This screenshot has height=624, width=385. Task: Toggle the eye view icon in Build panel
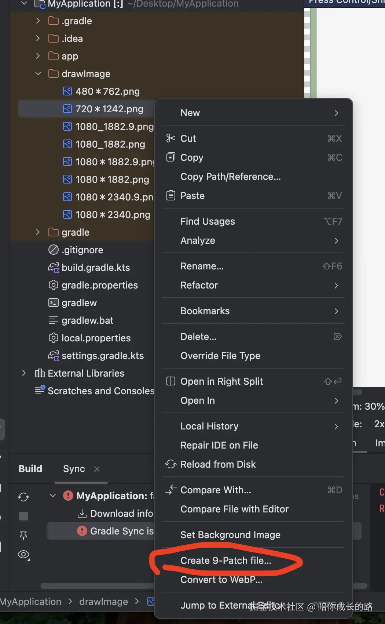pos(23,554)
